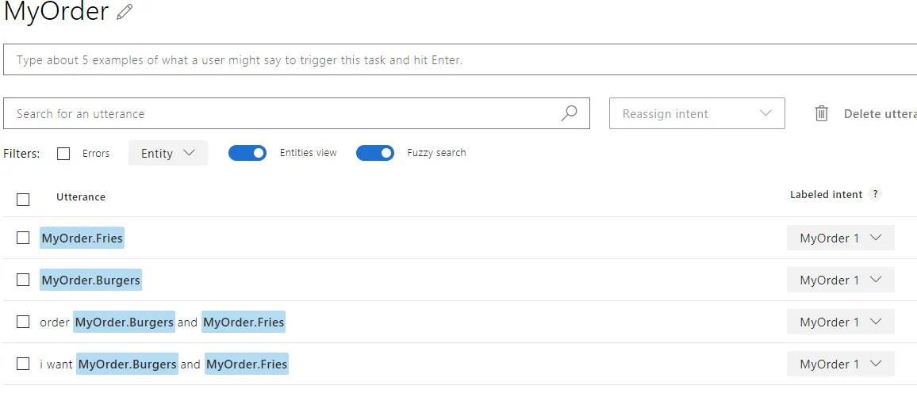The image size is (917, 393).
Task: Open intent dropdown for the 'order' utterance row
Action: (x=840, y=322)
